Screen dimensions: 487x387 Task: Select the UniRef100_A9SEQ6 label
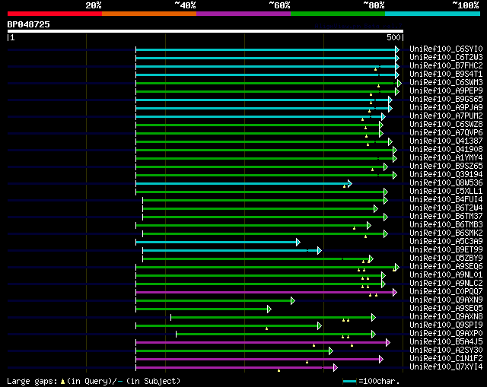click(x=446, y=267)
